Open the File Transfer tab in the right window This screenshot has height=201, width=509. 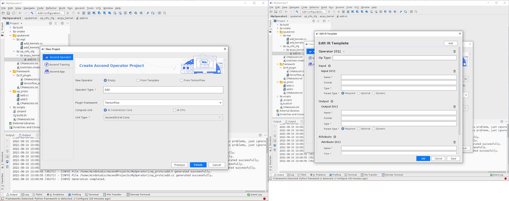click(369, 175)
